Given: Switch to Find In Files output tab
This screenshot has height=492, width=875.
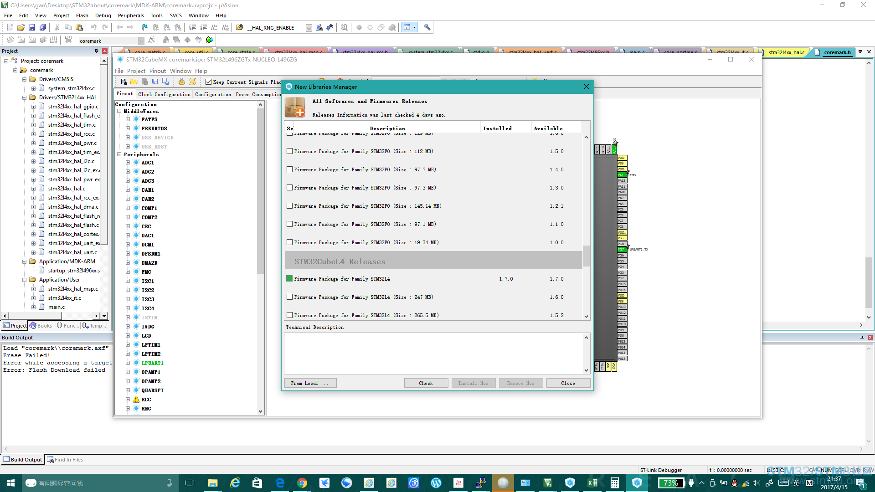Looking at the screenshot, I should (x=65, y=460).
